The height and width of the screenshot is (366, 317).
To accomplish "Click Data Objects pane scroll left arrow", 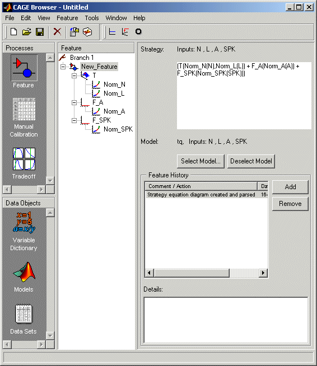I will tap(7, 344).
